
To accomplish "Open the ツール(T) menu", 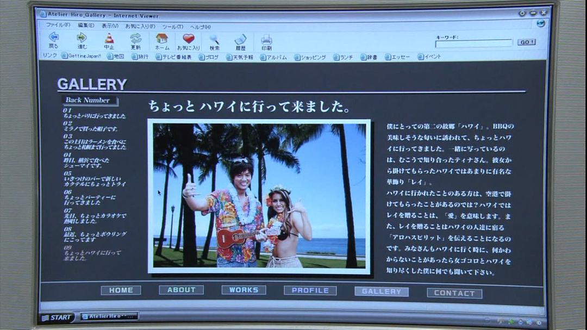I will coord(172,26).
